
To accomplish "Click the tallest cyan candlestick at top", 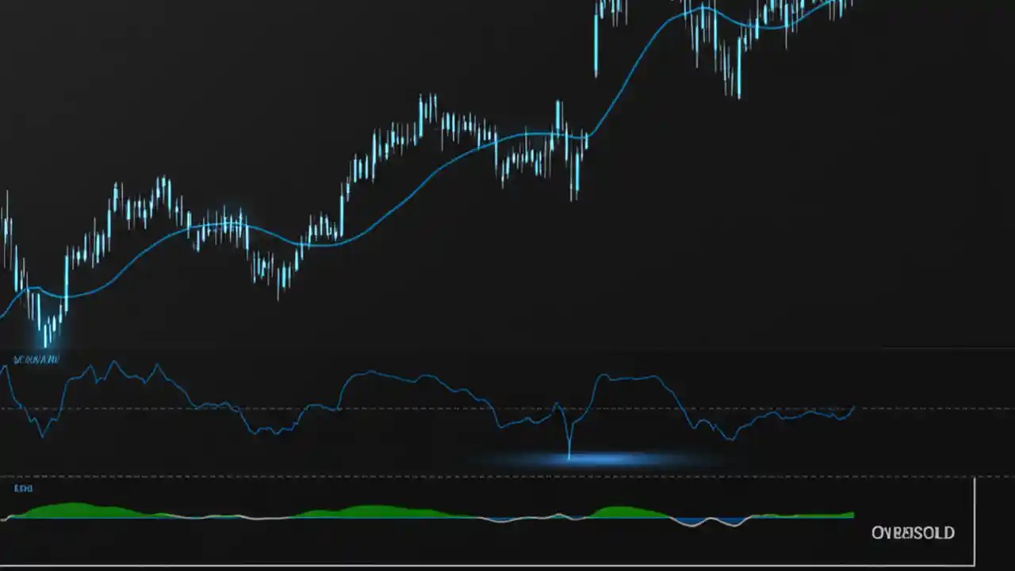I will pyautogui.click(x=595, y=40).
